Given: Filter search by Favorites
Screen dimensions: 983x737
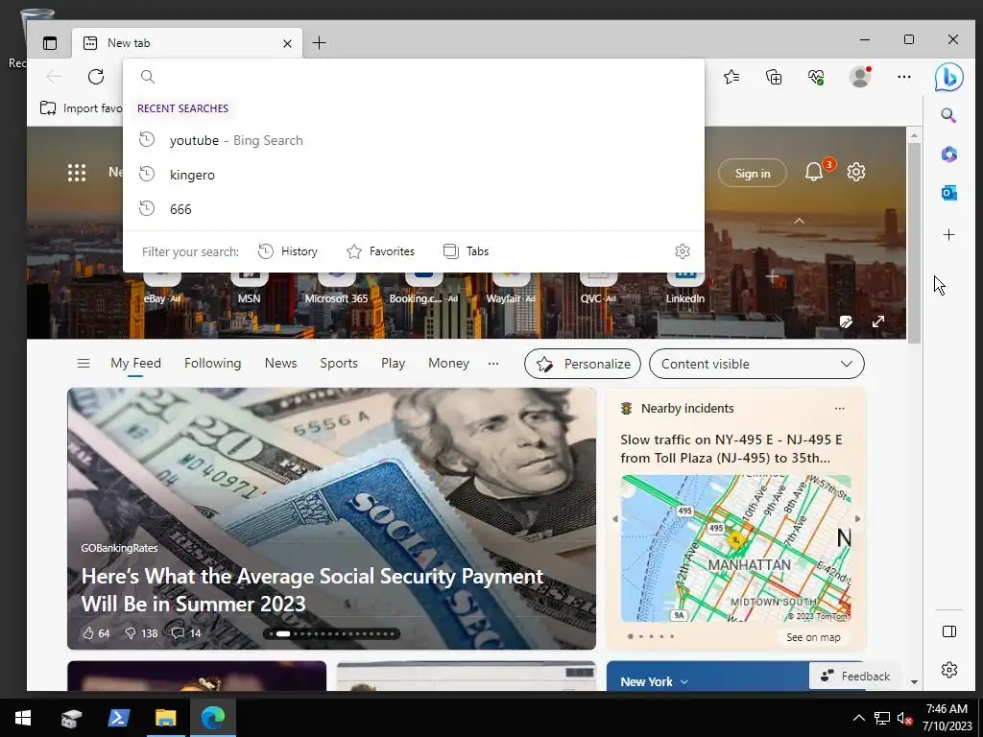Looking at the screenshot, I should click(x=380, y=251).
